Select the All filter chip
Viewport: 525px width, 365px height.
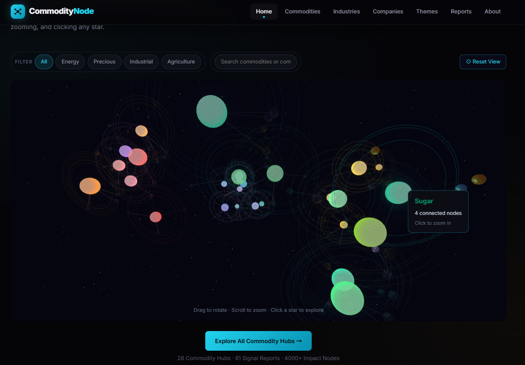click(x=44, y=62)
